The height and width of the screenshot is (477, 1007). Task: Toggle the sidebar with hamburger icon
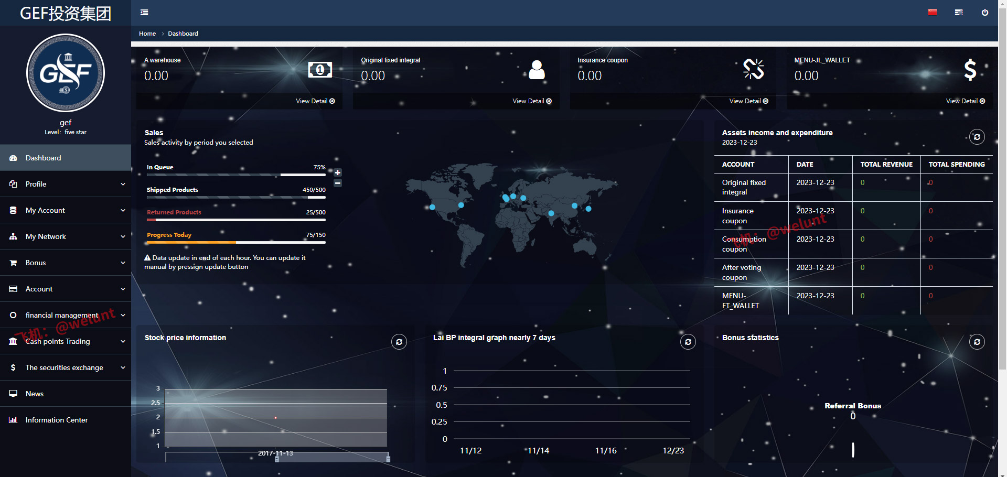pos(144,13)
